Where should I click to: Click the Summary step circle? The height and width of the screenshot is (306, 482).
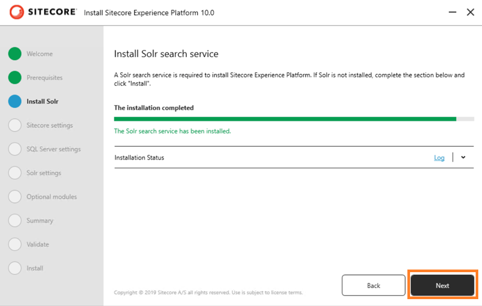coord(15,220)
